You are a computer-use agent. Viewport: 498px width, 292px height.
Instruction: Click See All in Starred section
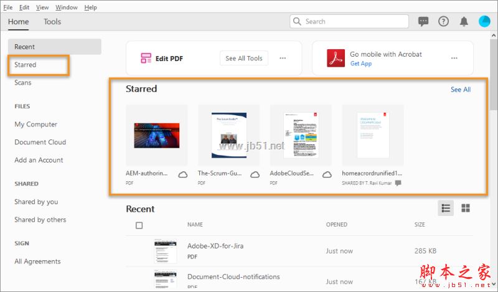pyautogui.click(x=461, y=90)
